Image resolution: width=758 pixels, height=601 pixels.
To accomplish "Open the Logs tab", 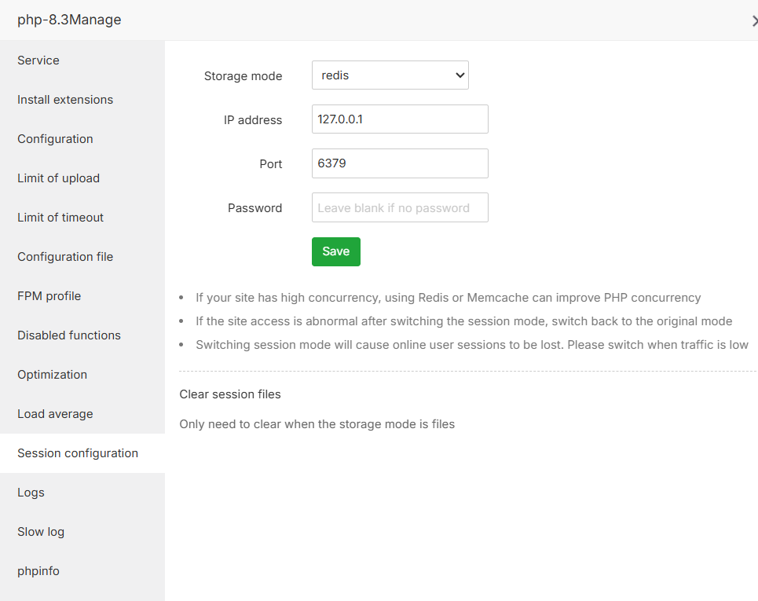I will click(x=31, y=493).
